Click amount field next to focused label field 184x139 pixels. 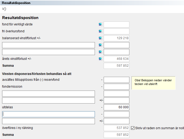pyautogui.click(x=116, y=114)
